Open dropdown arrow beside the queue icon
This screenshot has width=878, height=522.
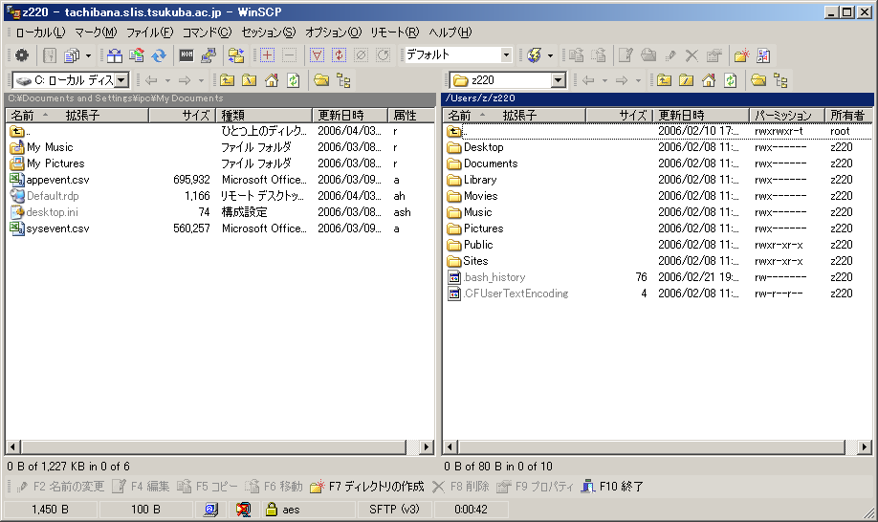point(88,55)
